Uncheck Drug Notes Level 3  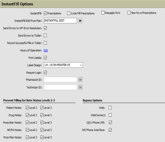42,115
